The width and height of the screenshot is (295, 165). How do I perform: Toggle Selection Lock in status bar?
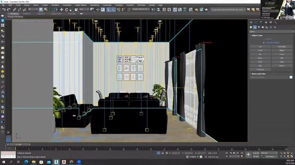163,153
